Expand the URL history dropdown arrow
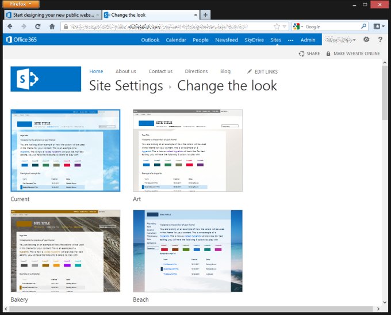Screen dimensions: 391x315 [x=284, y=26]
